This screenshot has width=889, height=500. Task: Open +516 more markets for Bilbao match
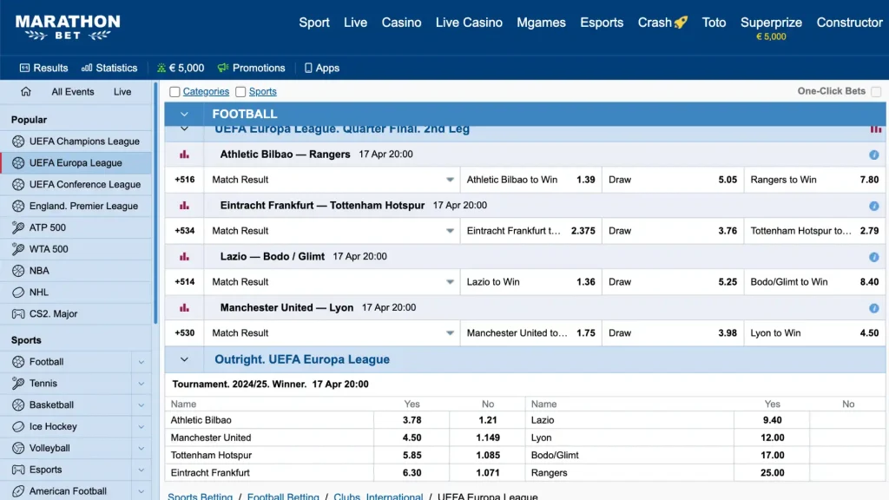coord(185,180)
